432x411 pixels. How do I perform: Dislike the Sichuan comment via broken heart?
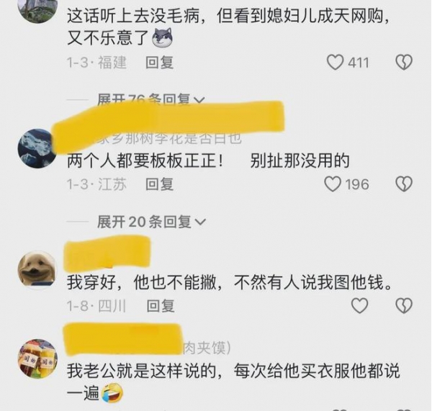pos(404,305)
